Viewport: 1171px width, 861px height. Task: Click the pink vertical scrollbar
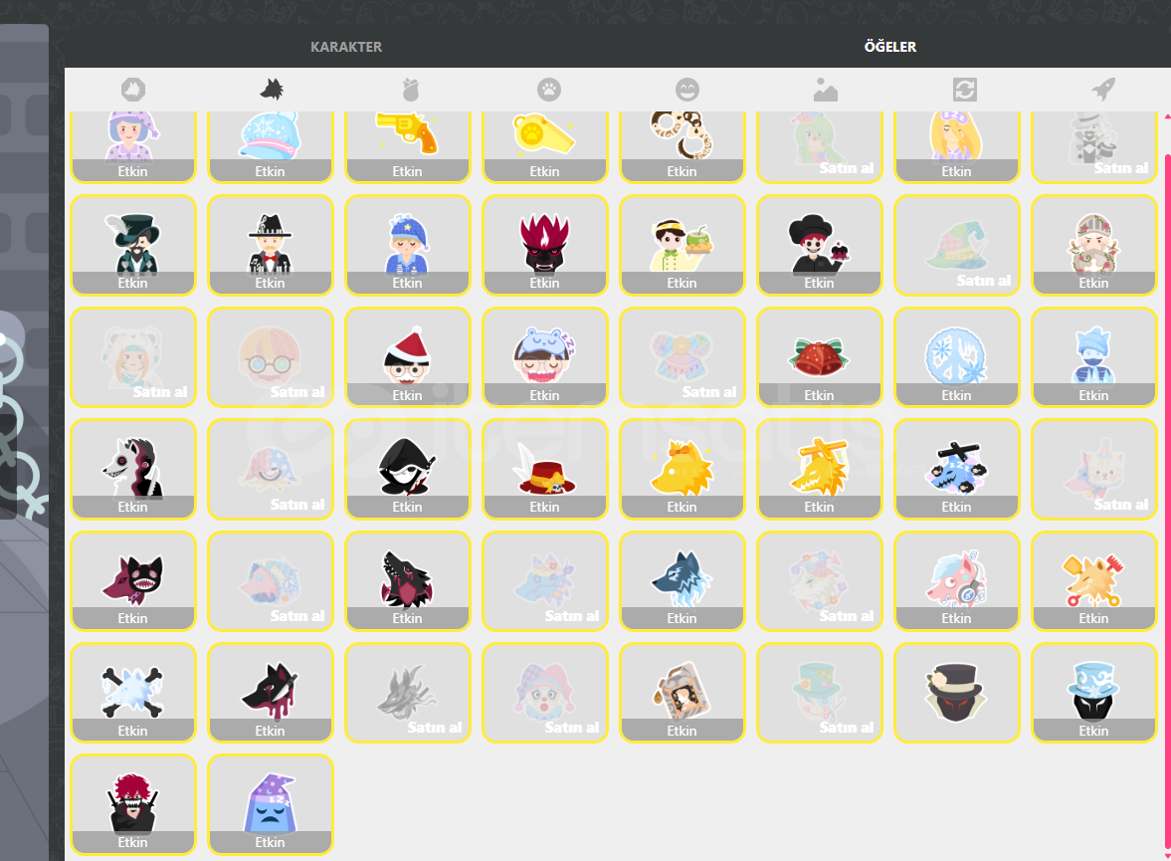pos(1167,503)
